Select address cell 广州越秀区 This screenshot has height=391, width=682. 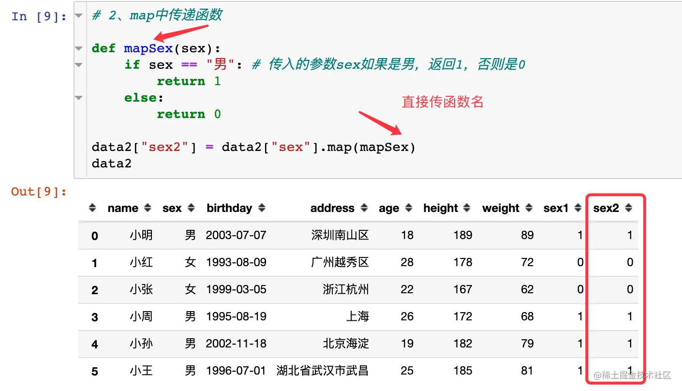tap(340, 262)
